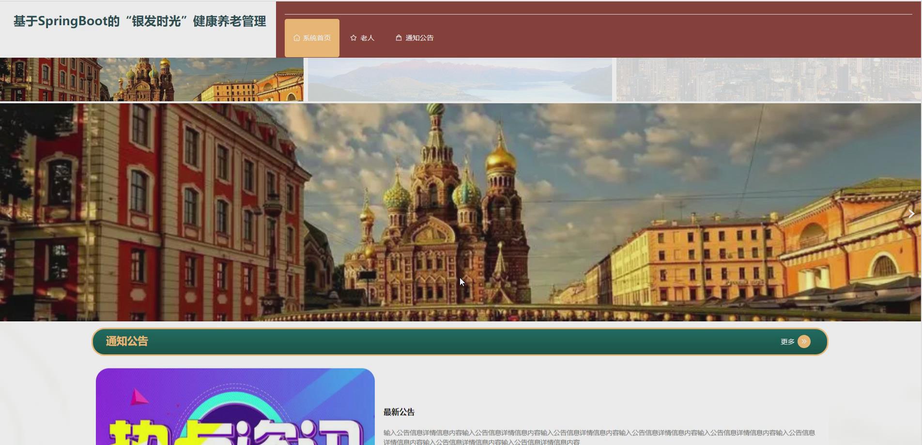The width and height of the screenshot is (922, 445).
Task: Click the right arrow to advance the carousel
Action: click(x=912, y=213)
